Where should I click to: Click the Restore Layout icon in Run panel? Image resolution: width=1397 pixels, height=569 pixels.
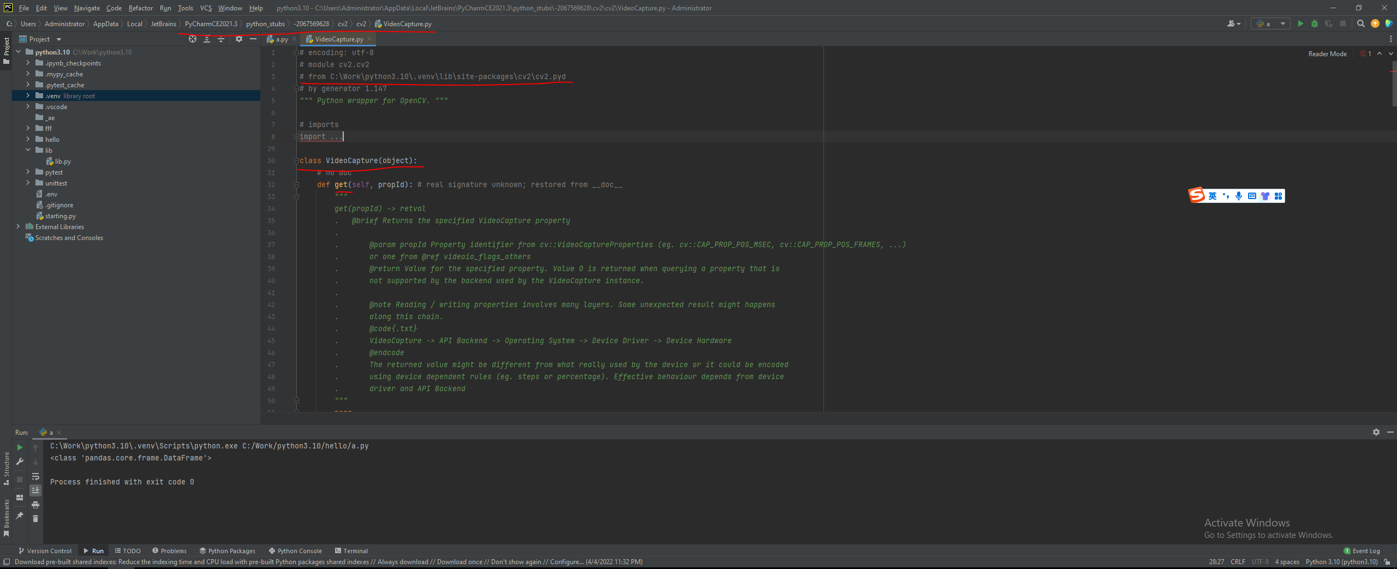point(20,498)
